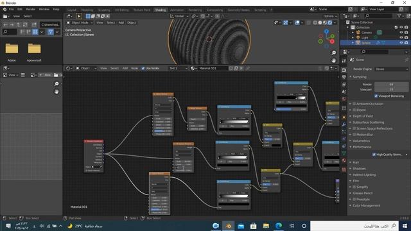The width and height of the screenshot is (411, 231).
Task: Open the Tool properties tab
Action: pos(344,61)
